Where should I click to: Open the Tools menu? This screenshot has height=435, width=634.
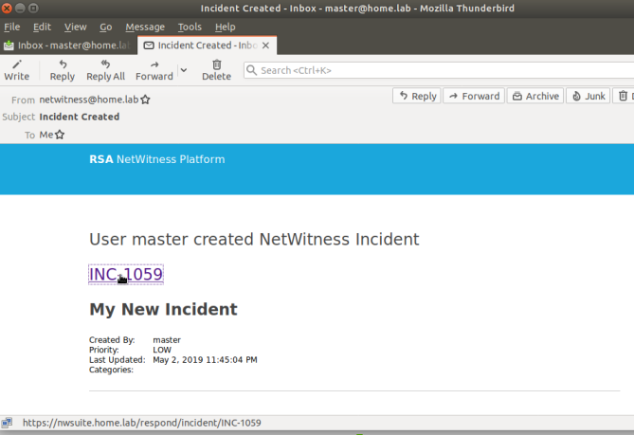coord(190,27)
